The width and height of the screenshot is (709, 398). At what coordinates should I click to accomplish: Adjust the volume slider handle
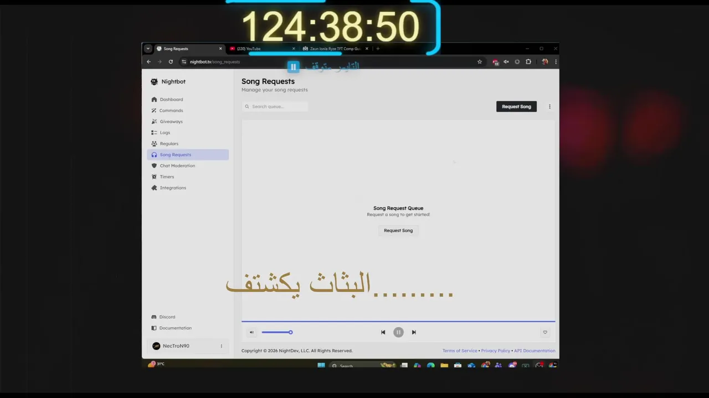(x=290, y=332)
